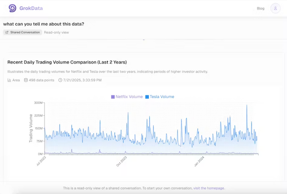Image resolution: width=287 pixels, height=194 pixels.
Task: Click the 225M y-axis label
Action: (38, 116)
